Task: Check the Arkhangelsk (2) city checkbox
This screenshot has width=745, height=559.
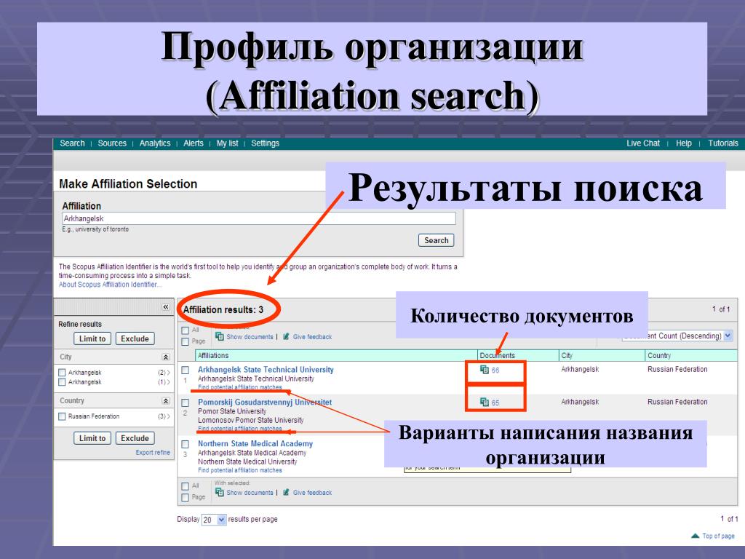Action: [62, 372]
